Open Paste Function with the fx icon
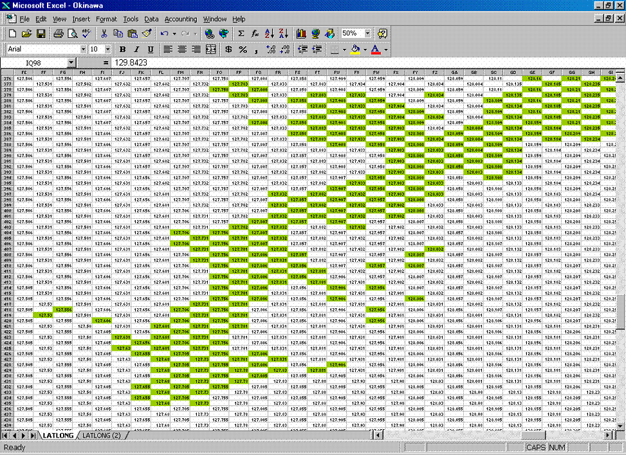Viewport: 626px width, 455px height. tap(255, 33)
